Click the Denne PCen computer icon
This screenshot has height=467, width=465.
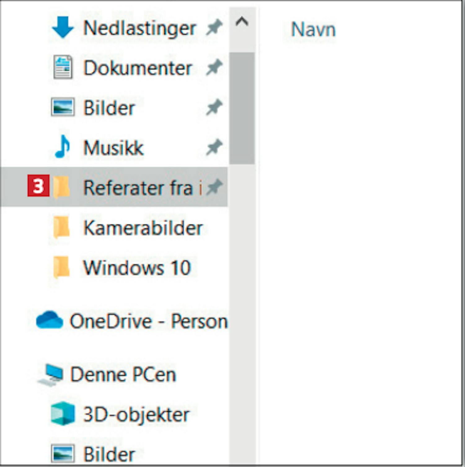click(51, 374)
